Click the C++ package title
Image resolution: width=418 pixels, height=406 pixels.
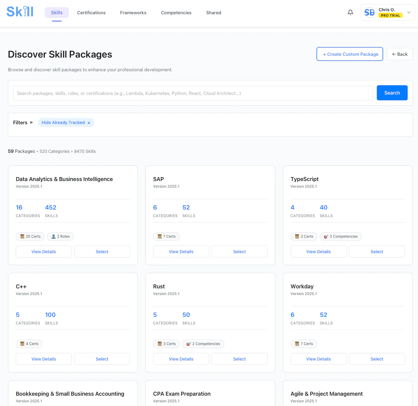(x=21, y=287)
